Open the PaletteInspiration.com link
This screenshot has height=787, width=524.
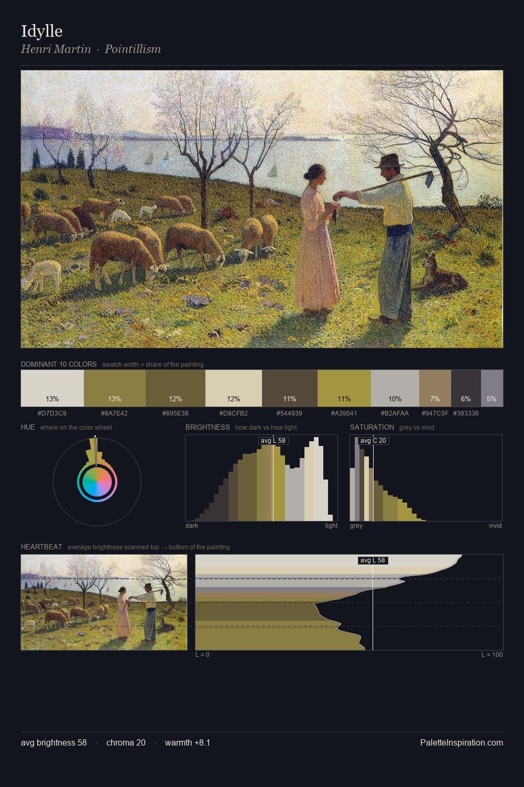[462, 742]
